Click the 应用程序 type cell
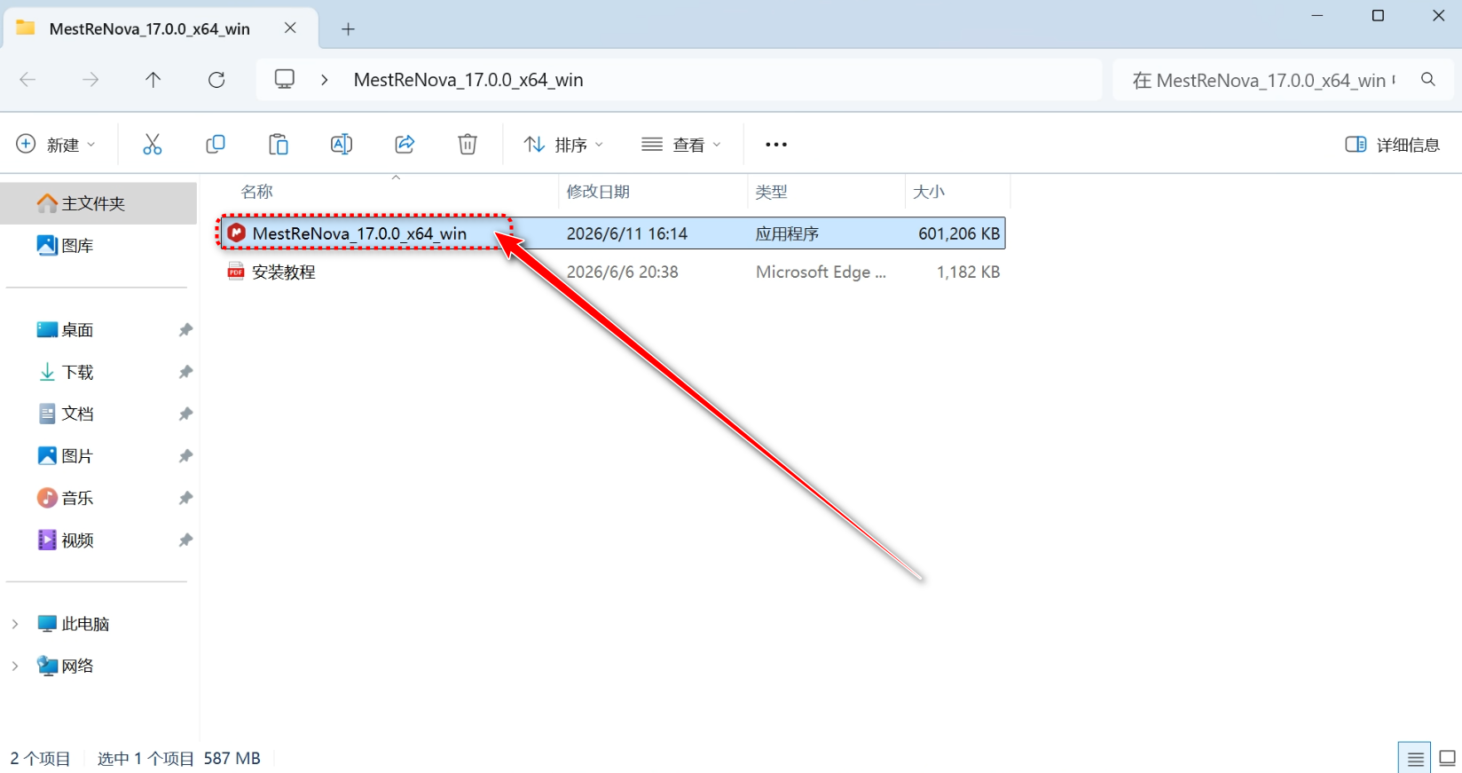Image resolution: width=1462 pixels, height=773 pixels. 787,233
